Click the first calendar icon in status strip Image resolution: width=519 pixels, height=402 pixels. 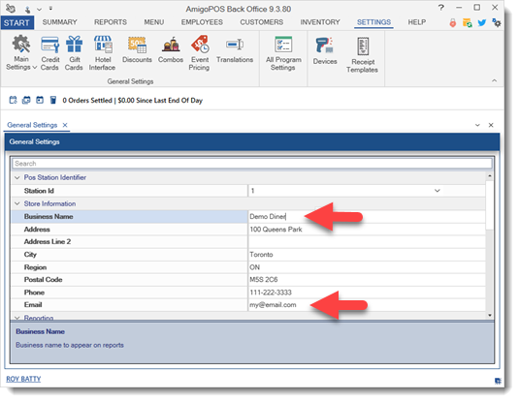click(13, 100)
